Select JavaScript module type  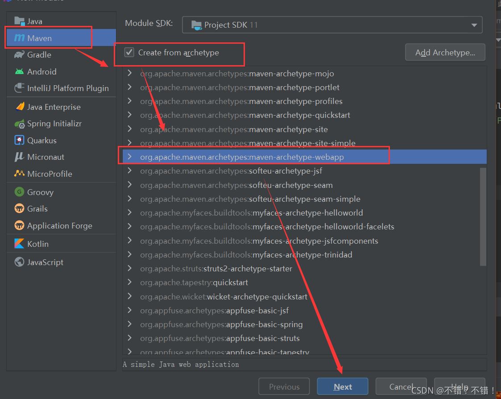[x=61, y=262]
